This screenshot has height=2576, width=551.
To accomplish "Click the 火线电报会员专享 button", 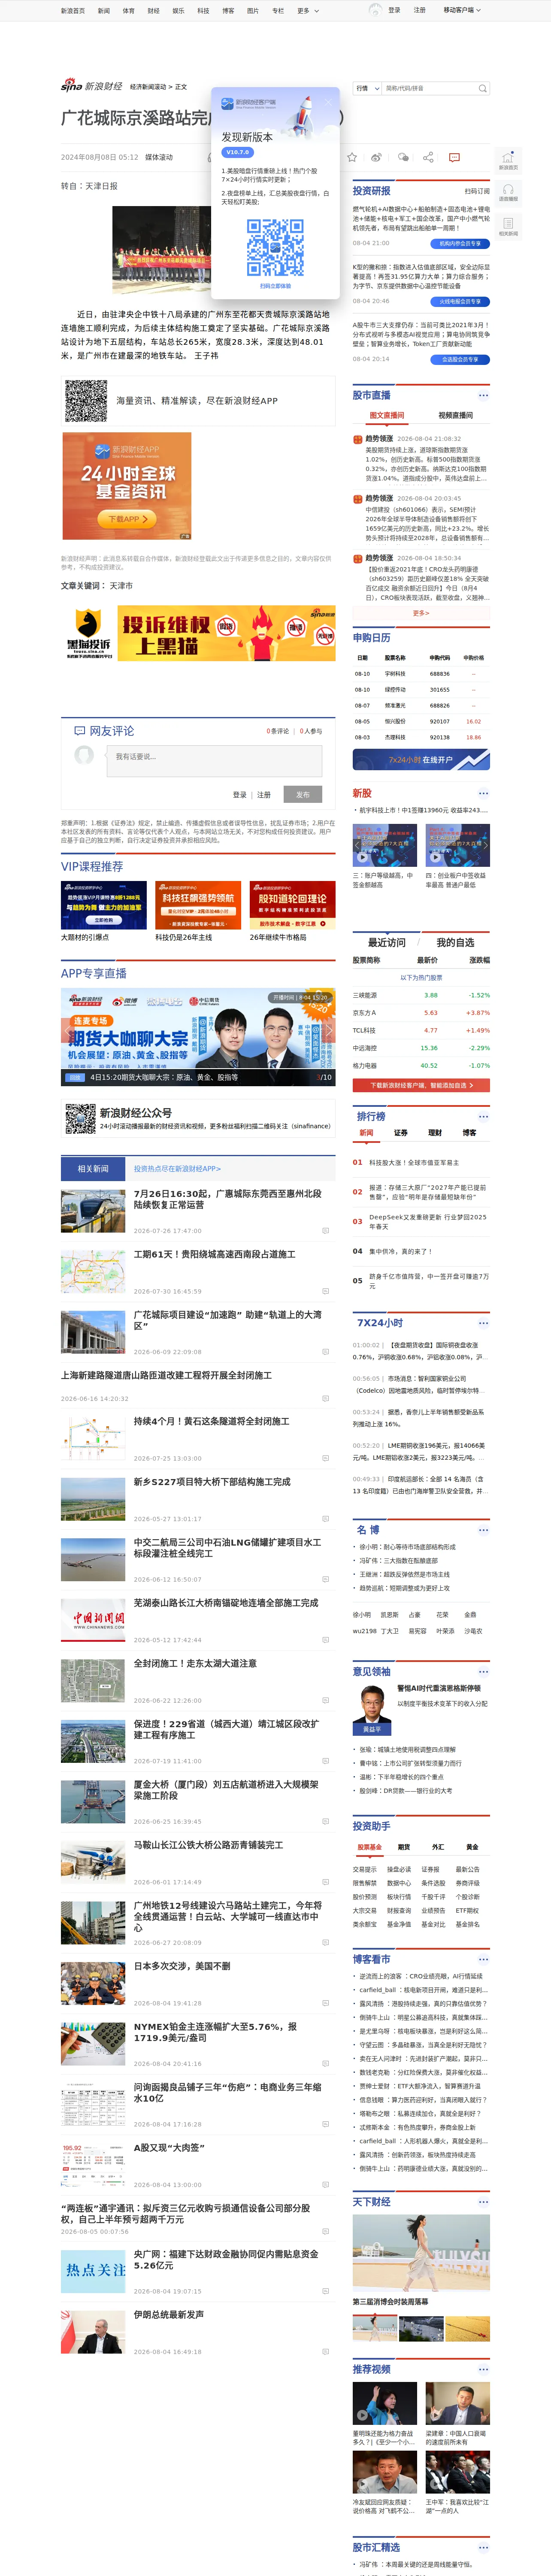I will [460, 301].
